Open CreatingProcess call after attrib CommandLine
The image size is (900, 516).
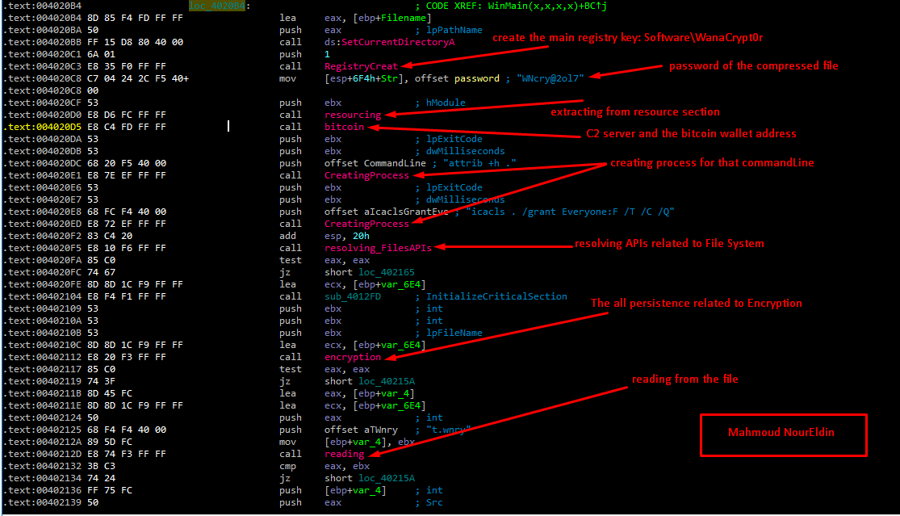(x=366, y=175)
